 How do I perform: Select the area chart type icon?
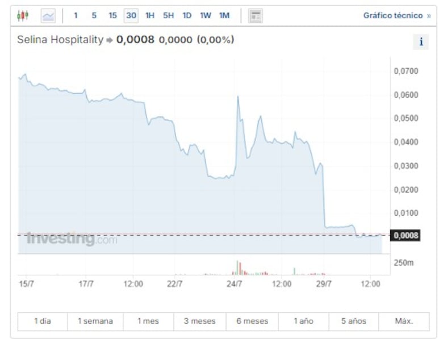point(48,16)
